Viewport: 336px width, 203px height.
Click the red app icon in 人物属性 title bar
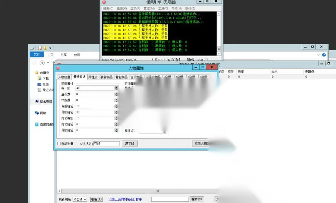coord(58,68)
